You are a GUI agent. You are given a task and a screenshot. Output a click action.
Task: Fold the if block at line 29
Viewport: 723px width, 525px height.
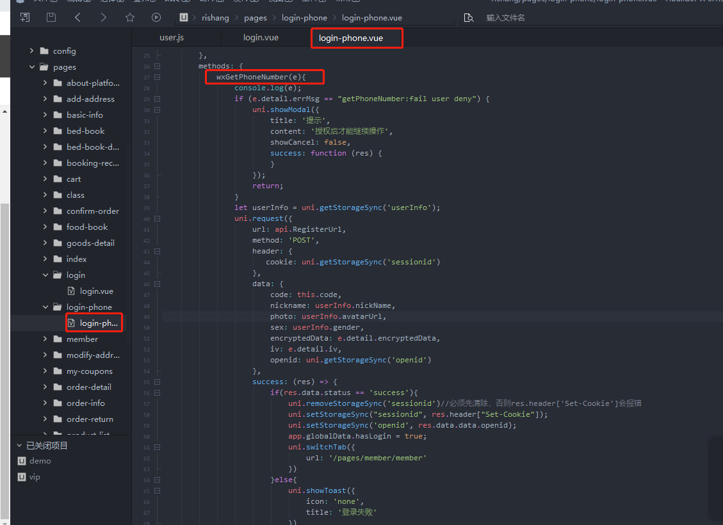[158, 99]
